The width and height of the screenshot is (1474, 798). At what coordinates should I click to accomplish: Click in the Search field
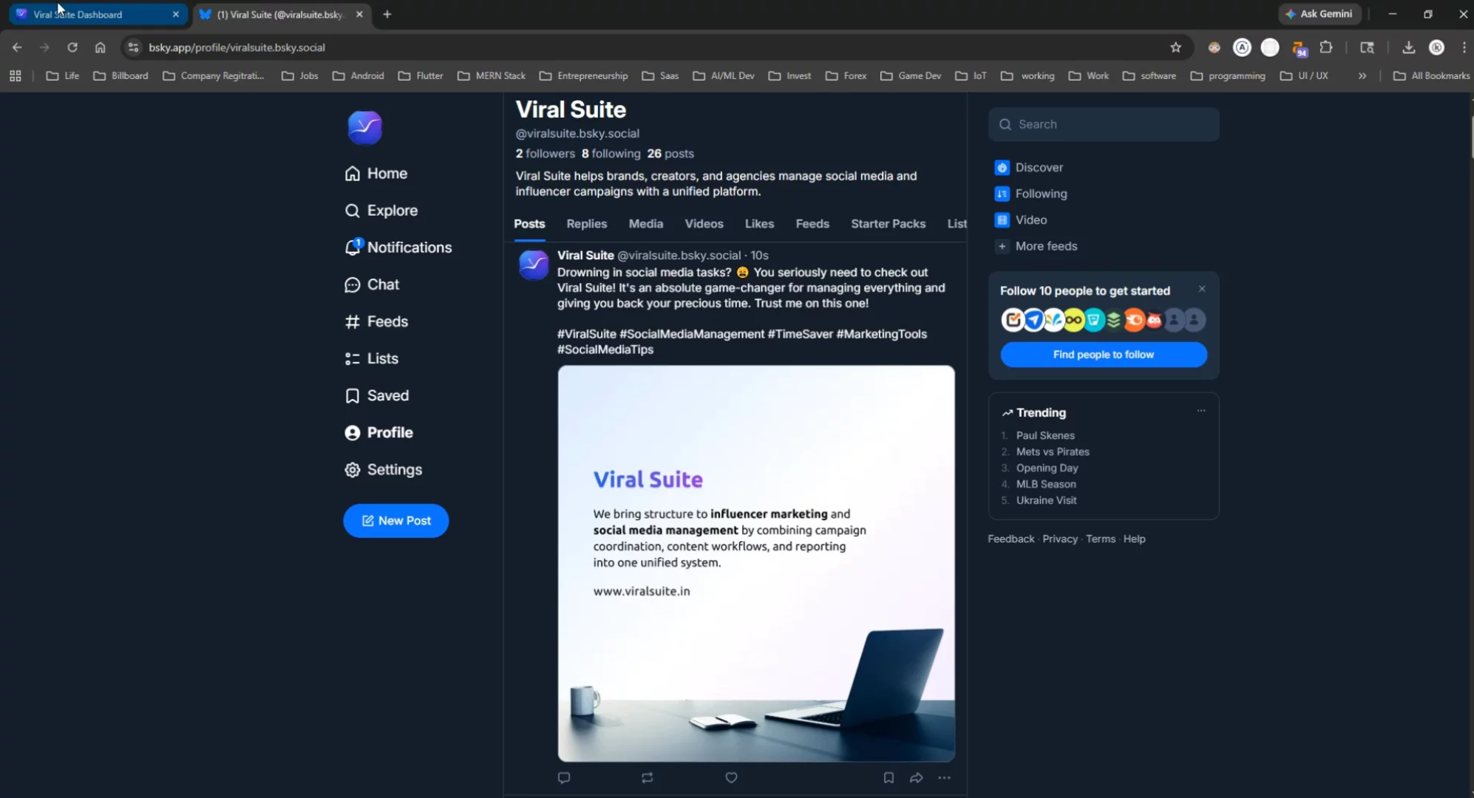pos(1104,125)
